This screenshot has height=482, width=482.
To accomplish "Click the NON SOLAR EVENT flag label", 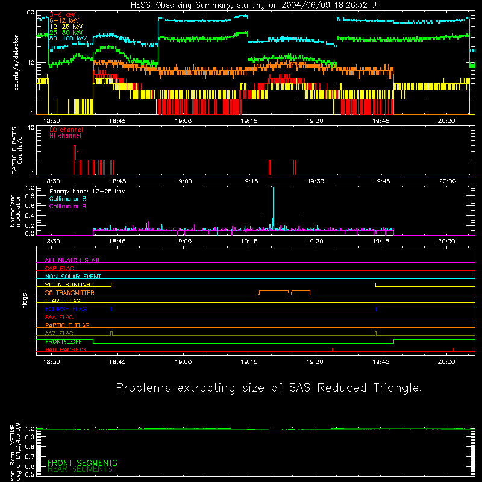I will point(73,277).
